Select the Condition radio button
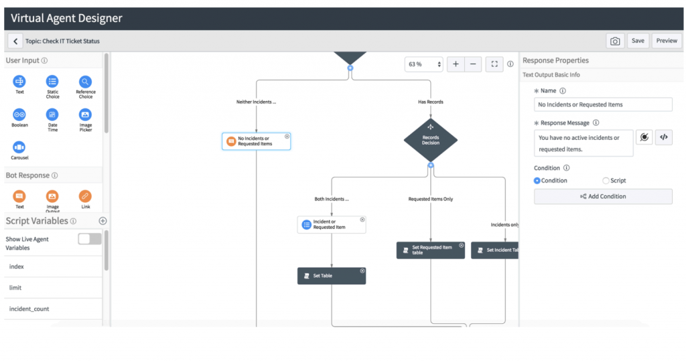The height and width of the screenshot is (362, 686). 537,181
